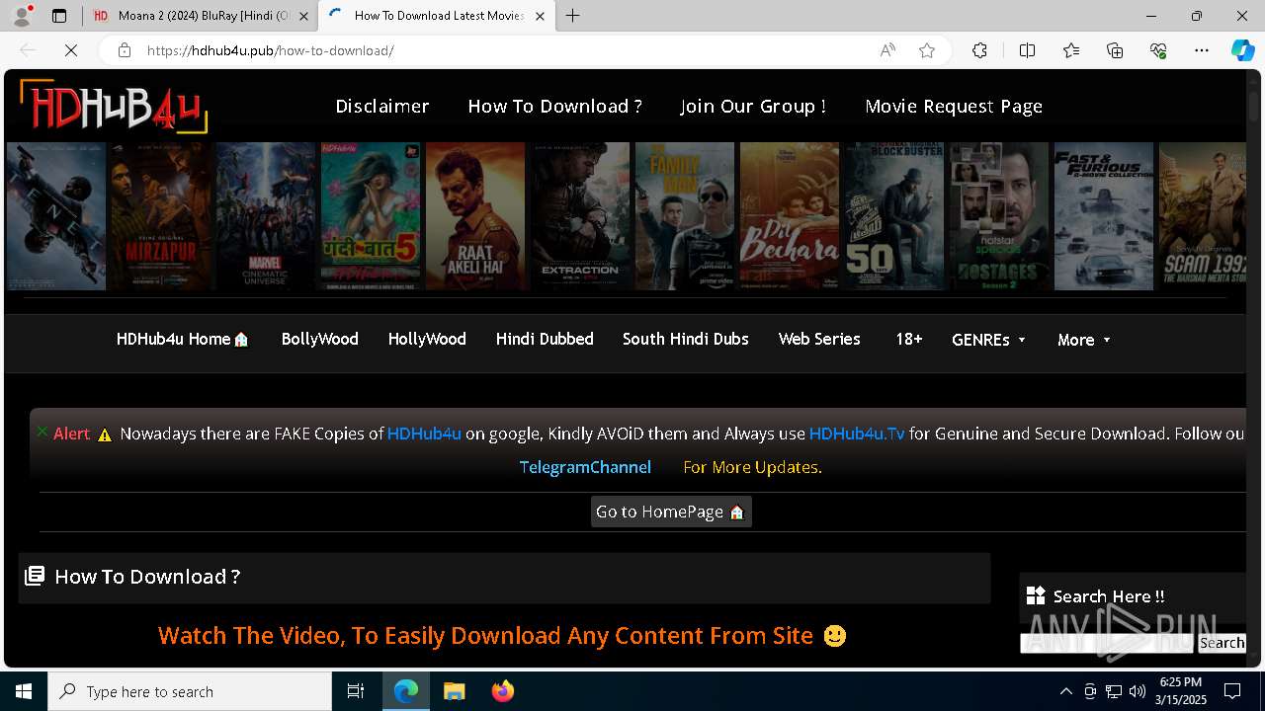Image resolution: width=1265 pixels, height=711 pixels.
Task: Open Collections icon
Action: 1115,50
